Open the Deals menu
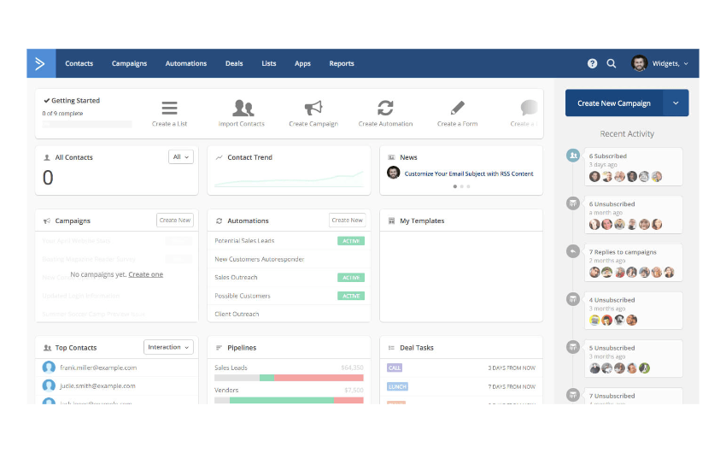The height and width of the screenshot is (453, 726). click(234, 63)
